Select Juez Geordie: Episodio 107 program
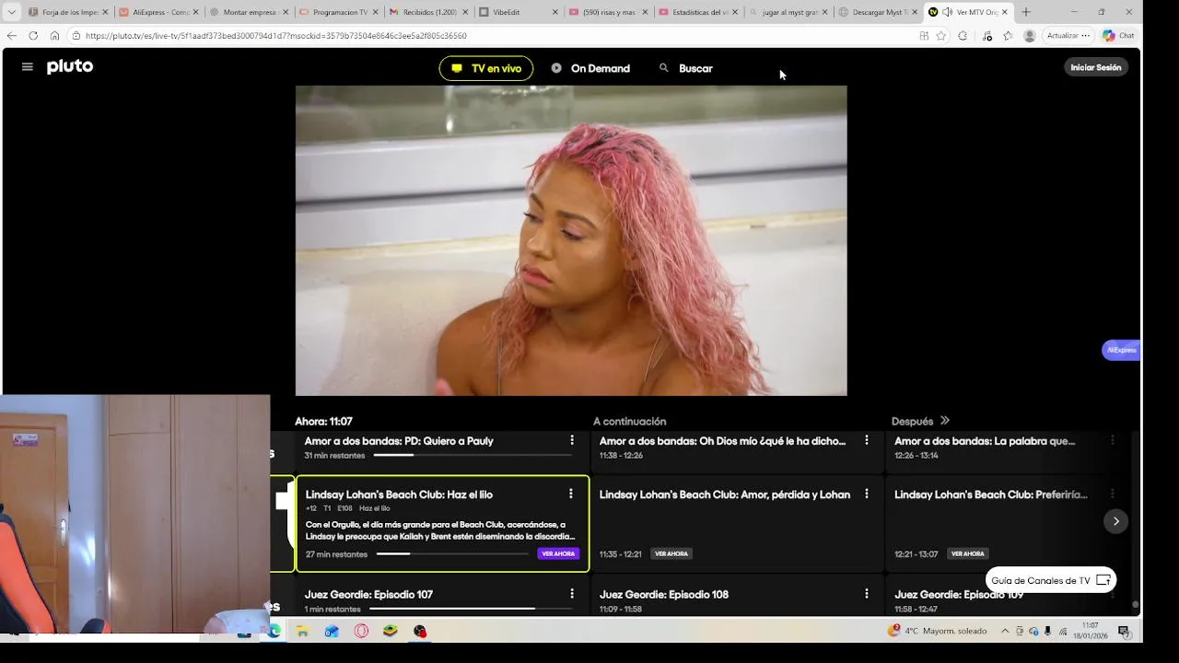Screen dimensions: 1179x663 click(368, 595)
